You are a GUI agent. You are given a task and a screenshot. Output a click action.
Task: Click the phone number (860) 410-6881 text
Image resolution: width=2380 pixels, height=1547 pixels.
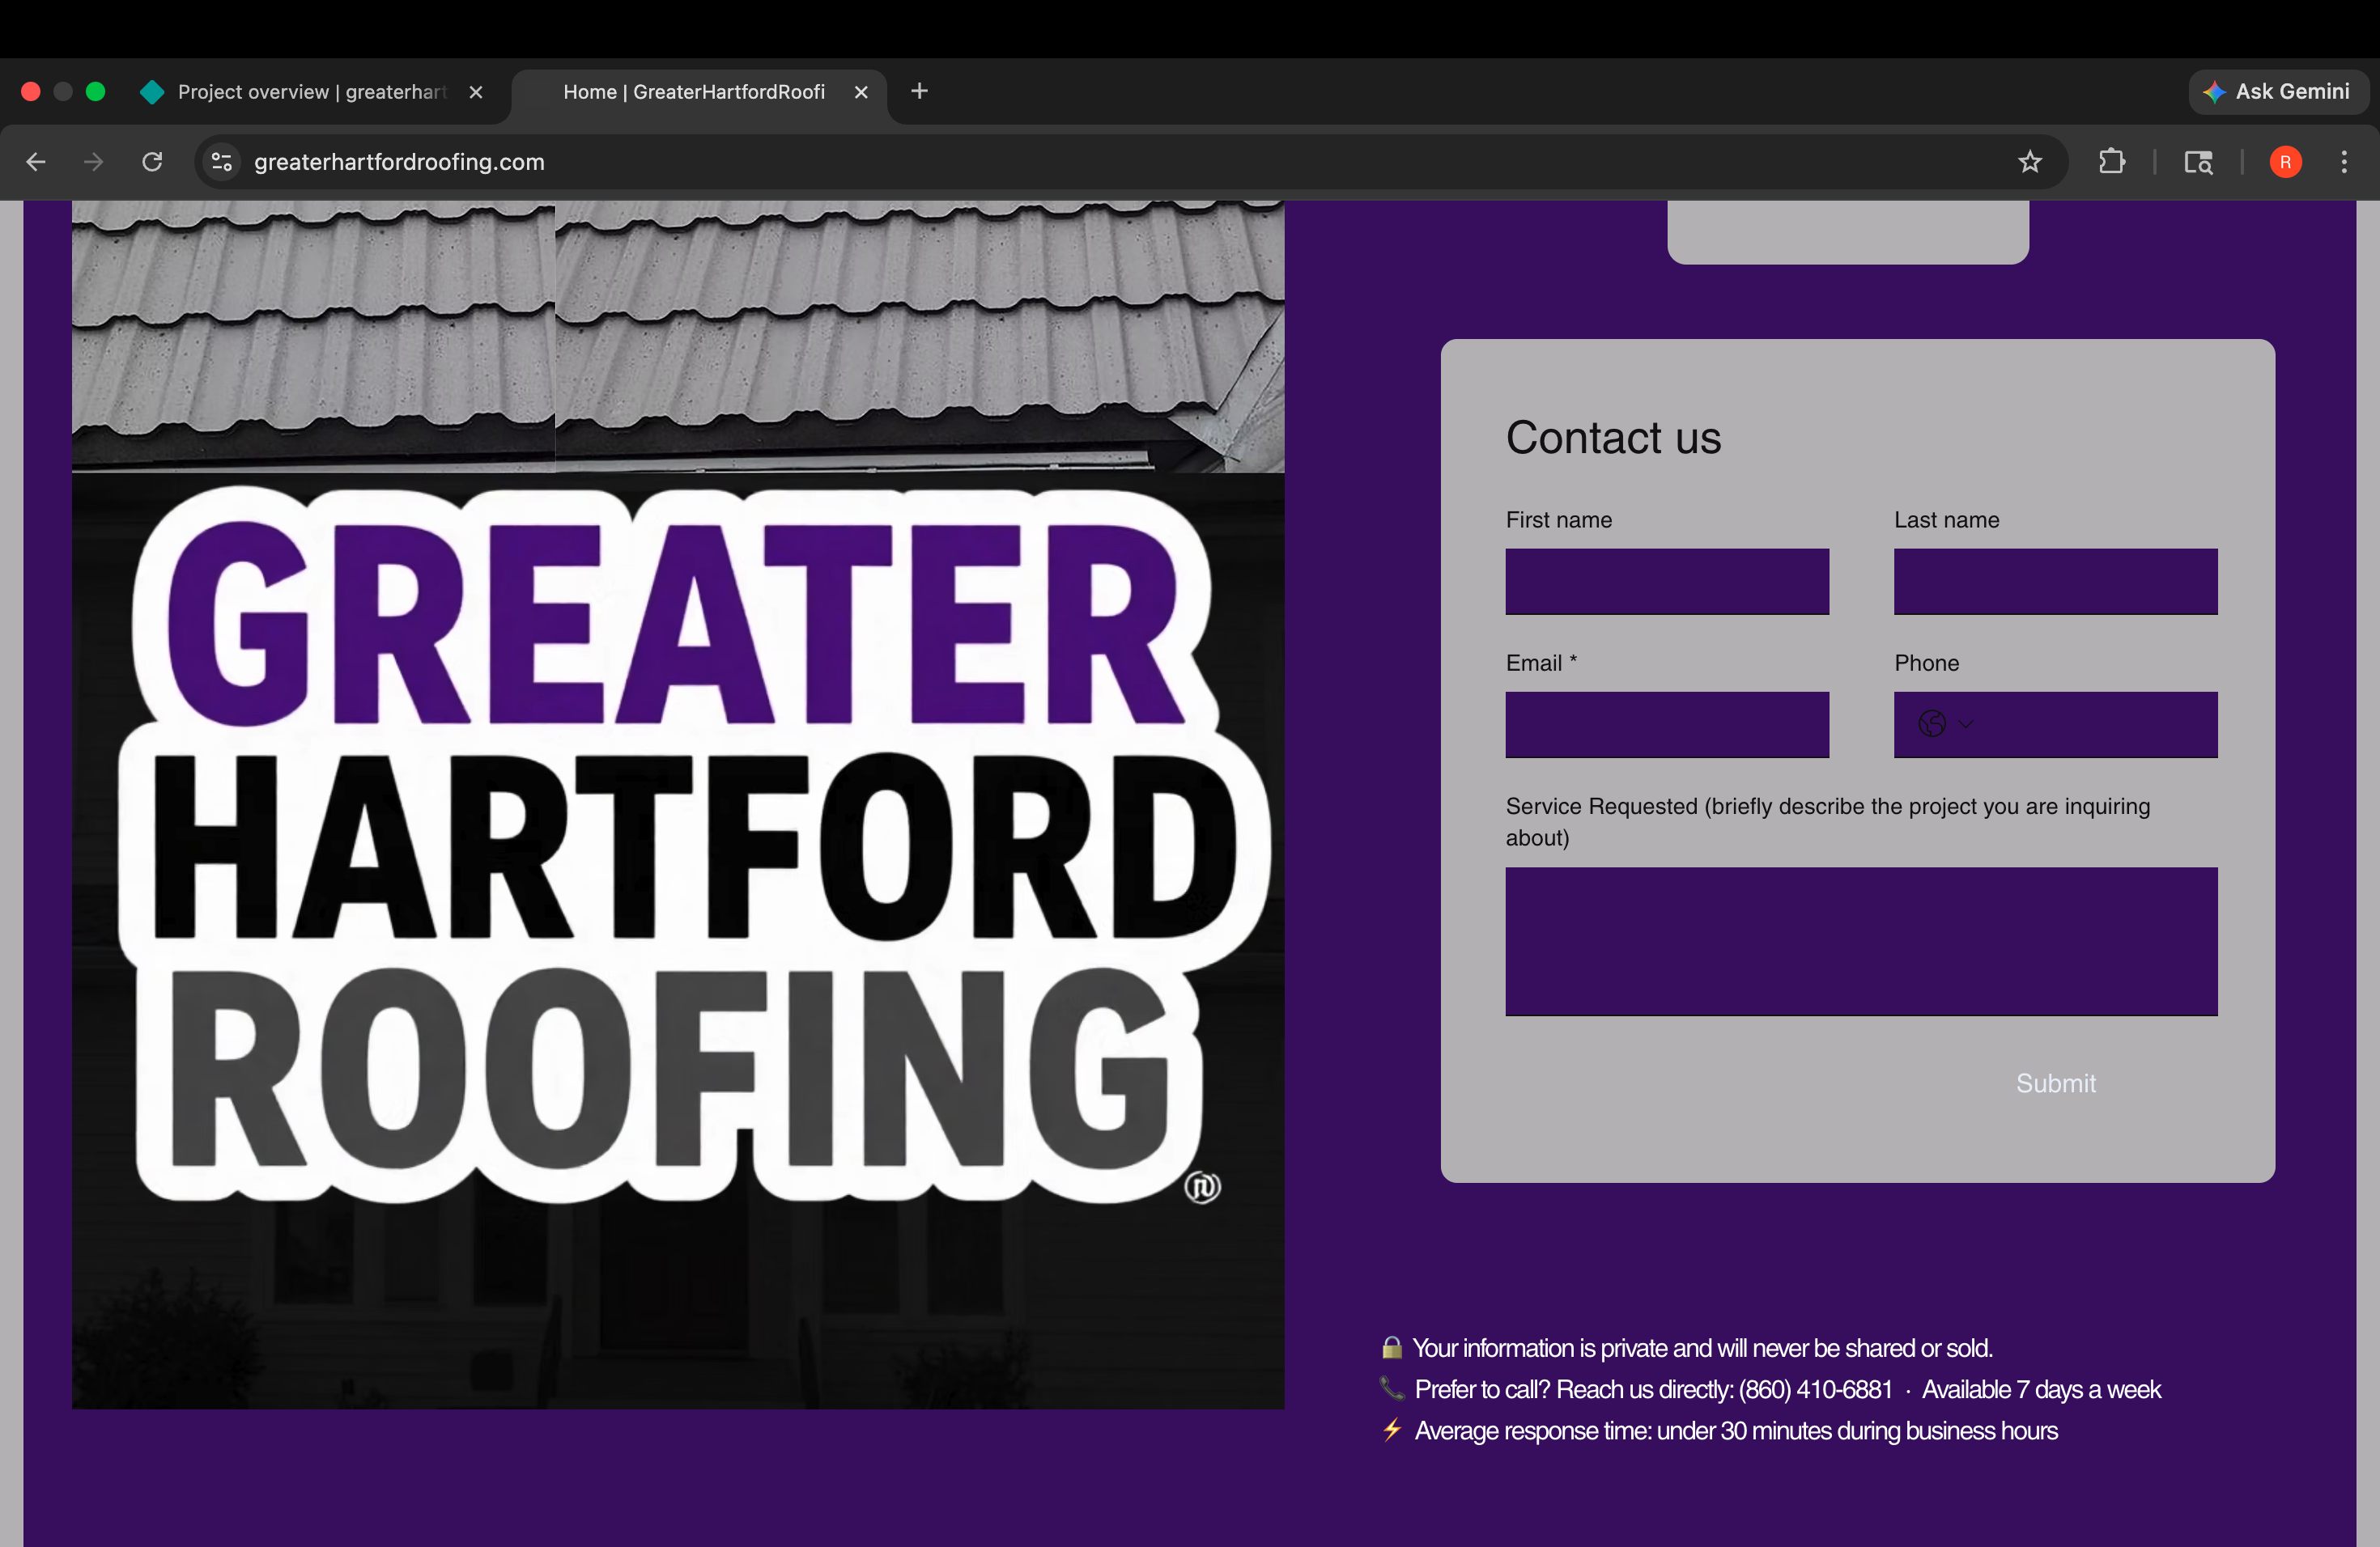click(x=1815, y=1389)
